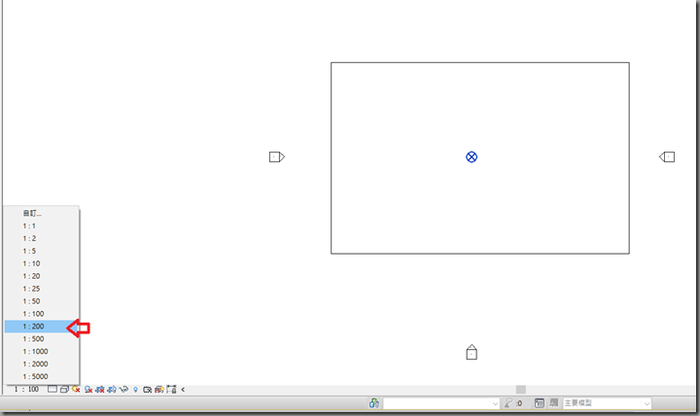The width and height of the screenshot is (700, 416).
Task: Choose the 1 : 20 scale option
Action: pyautogui.click(x=42, y=276)
